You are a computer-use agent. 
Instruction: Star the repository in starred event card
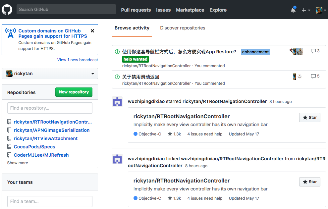[x=310, y=118]
